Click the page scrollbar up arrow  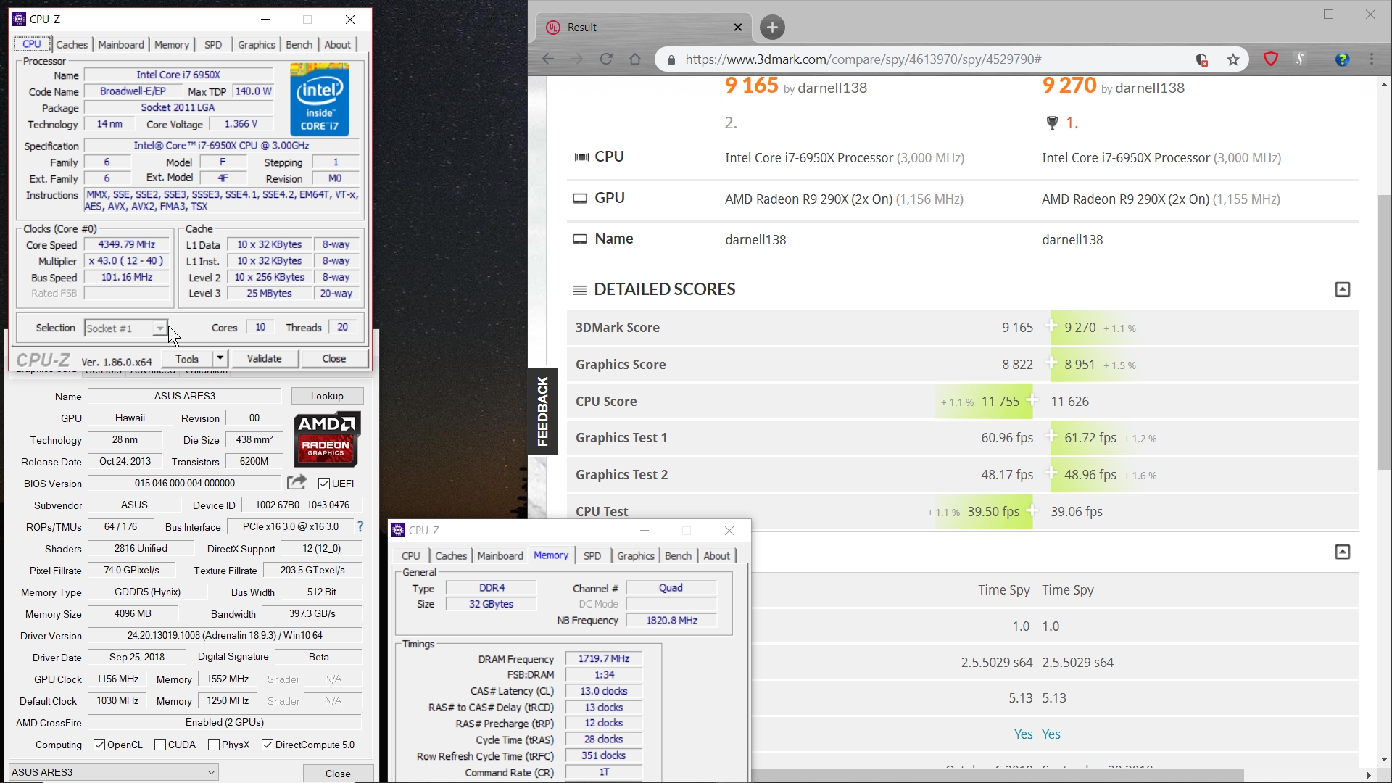point(1384,85)
